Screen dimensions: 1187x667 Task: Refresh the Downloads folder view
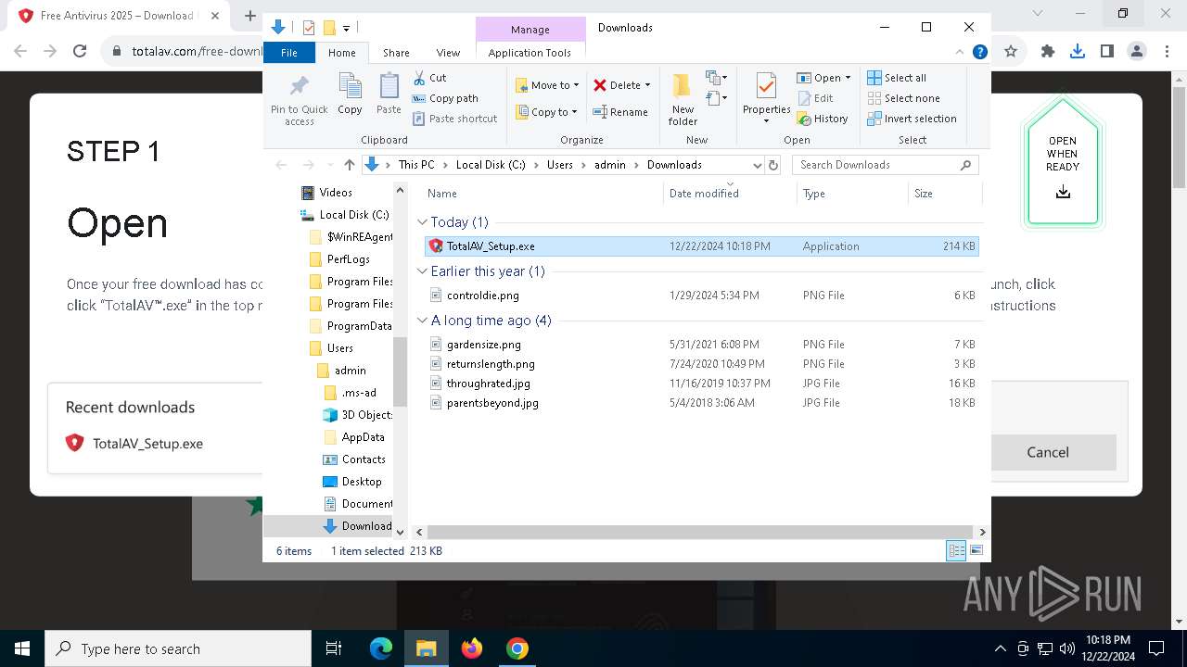pyautogui.click(x=774, y=165)
